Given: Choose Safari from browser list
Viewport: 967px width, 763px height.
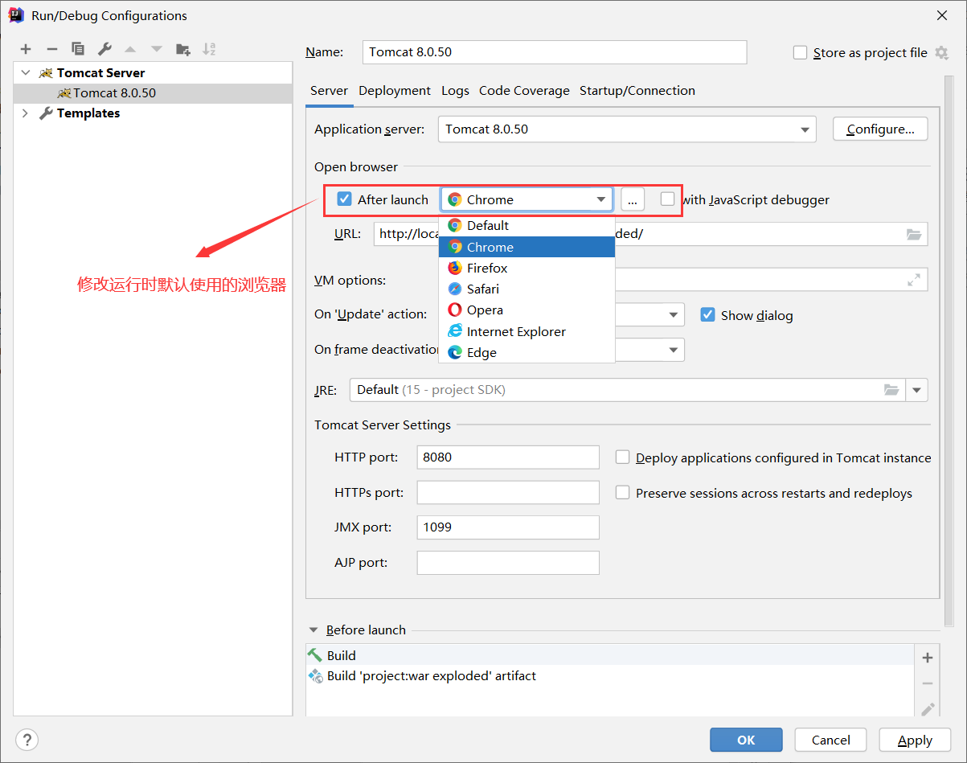Looking at the screenshot, I should click(x=527, y=289).
